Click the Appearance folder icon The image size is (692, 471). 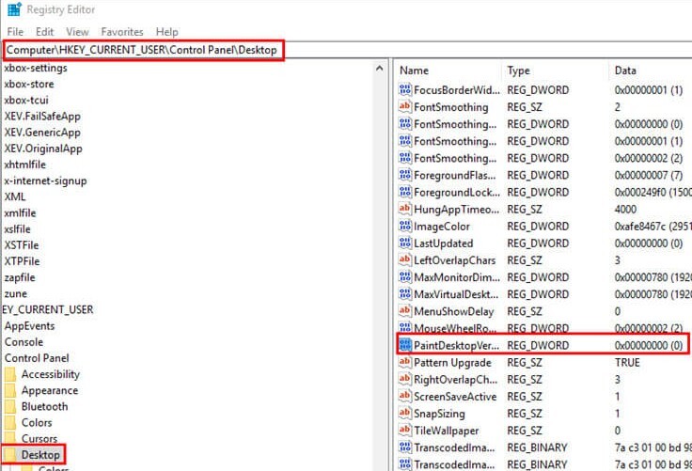click(x=10, y=390)
